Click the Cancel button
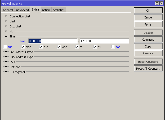This screenshot has width=165, height=120. coord(148,17)
